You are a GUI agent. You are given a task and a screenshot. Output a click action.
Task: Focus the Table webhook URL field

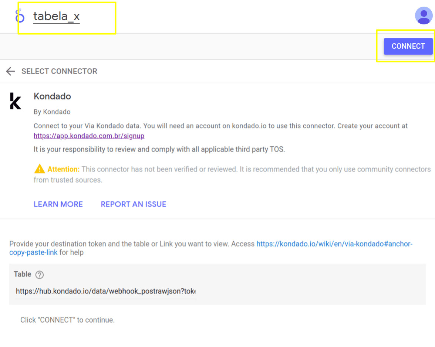pyautogui.click(x=105, y=292)
